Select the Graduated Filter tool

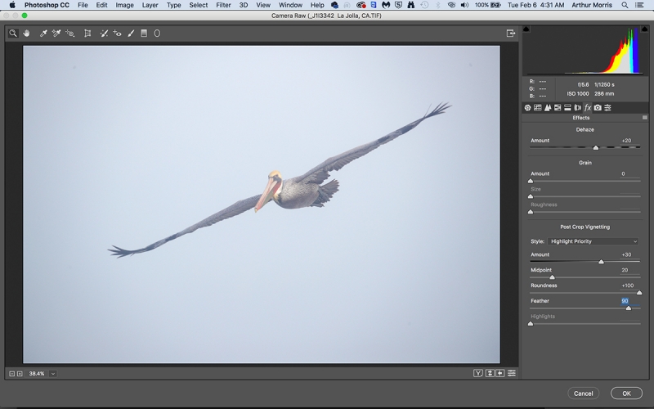click(144, 34)
